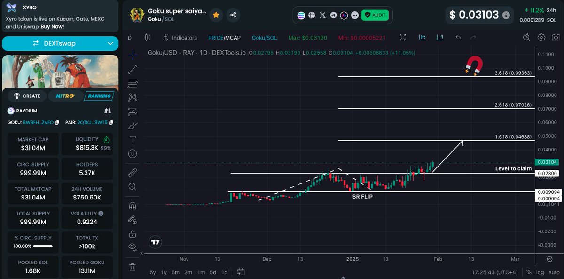Click the CREATE button
The height and width of the screenshot is (279, 564).
(x=27, y=96)
